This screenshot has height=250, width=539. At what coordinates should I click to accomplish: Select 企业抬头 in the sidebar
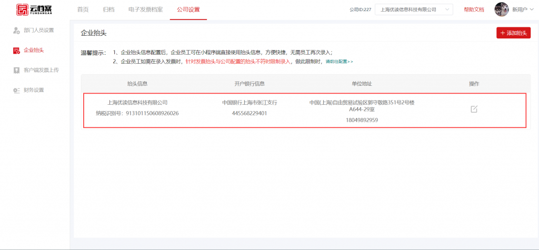pyautogui.click(x=34, y=51)
